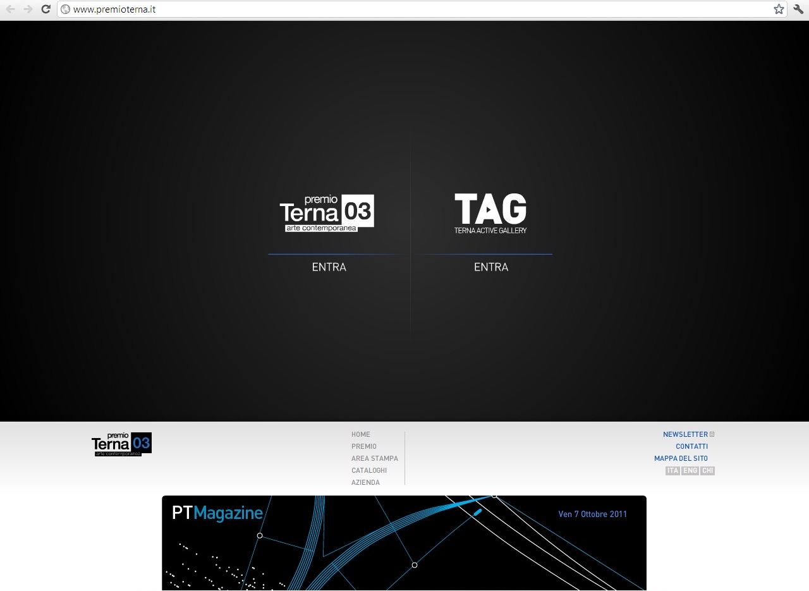Screen dimensions: 809x591
Task: Open the HOME menu item
Action: [361, 435]
